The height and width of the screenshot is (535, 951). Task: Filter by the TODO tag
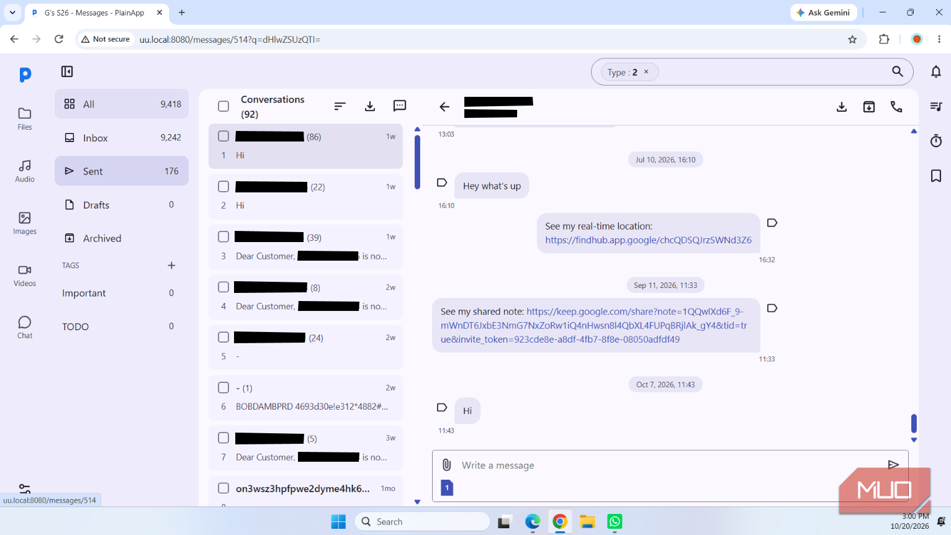(x=122, y=326)
